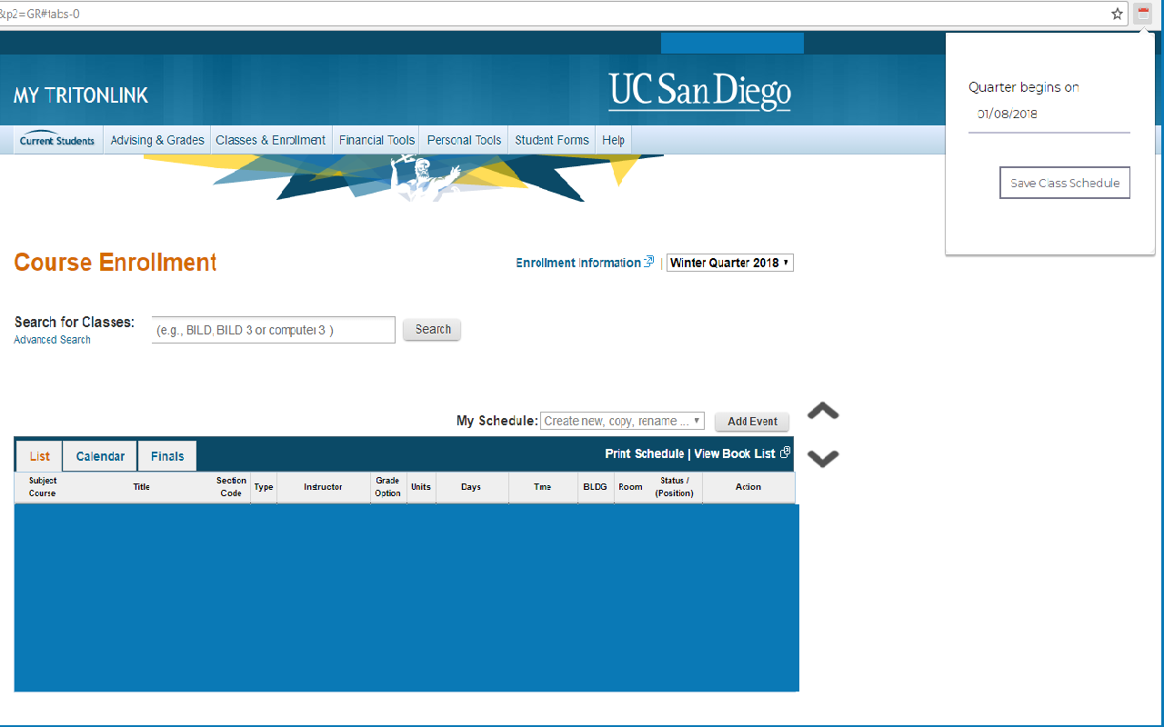Open Advanced Search link

pos(51,339)
